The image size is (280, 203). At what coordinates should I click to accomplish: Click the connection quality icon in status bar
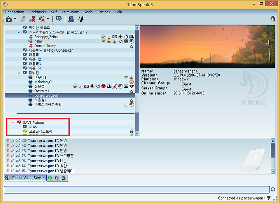click(x=269, y=198)
